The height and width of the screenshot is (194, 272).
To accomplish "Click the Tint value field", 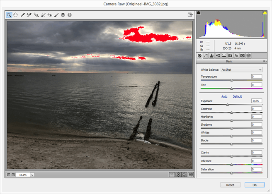I will tap(257, 85).
